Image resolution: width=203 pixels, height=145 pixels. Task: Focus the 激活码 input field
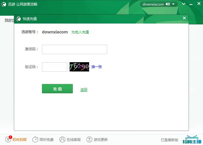pyautogui.click(x=75, y=49)
